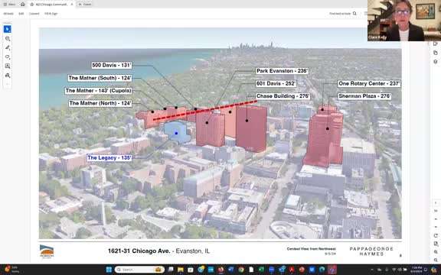The image size is (441, 275).
Task: Open the Convert tab
Action: [34, 14]
